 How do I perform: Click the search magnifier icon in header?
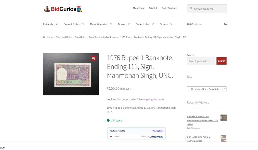coord(191,8)
